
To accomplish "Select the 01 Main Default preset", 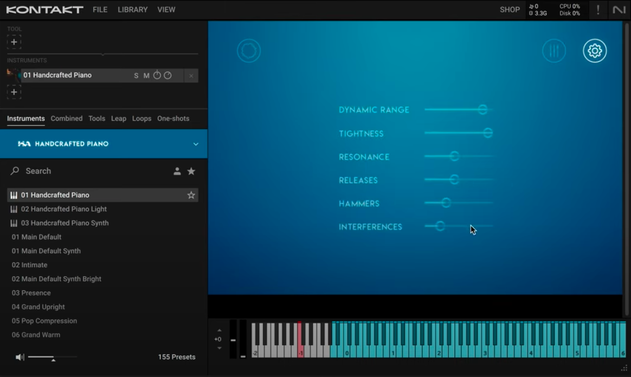I will click(x=102, y=237).
